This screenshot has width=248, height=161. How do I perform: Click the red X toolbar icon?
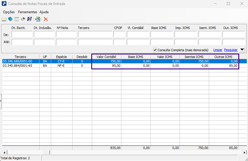(46, 19)
